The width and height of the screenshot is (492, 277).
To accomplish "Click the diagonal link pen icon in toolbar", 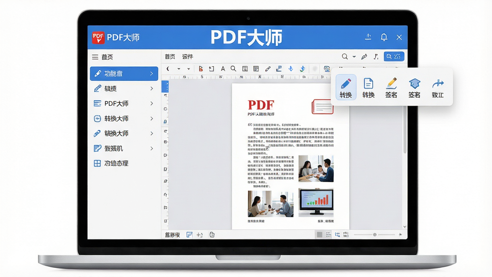I will coord(268,68).
